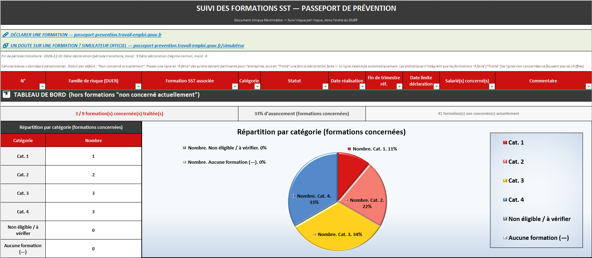Image resolution: width=592 pixels, height=258 pixels.
Task: Select the 'Cat. 3' row label cell
Action: tap(23, 193)
